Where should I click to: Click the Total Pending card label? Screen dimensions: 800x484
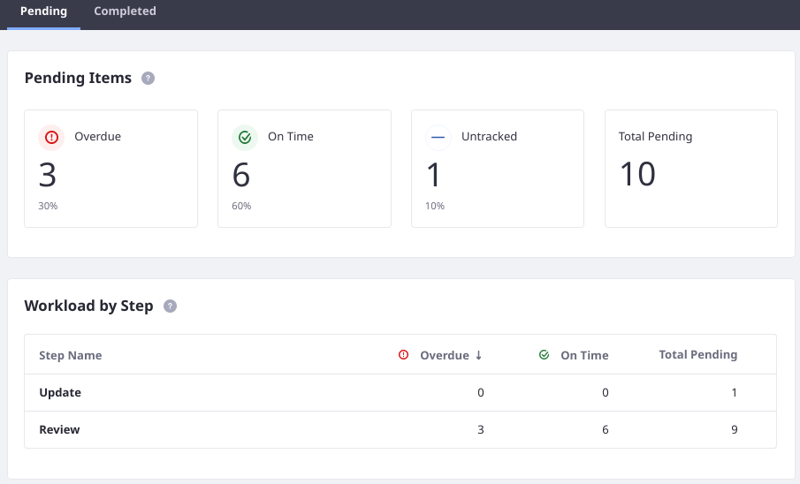pos(656,137)
